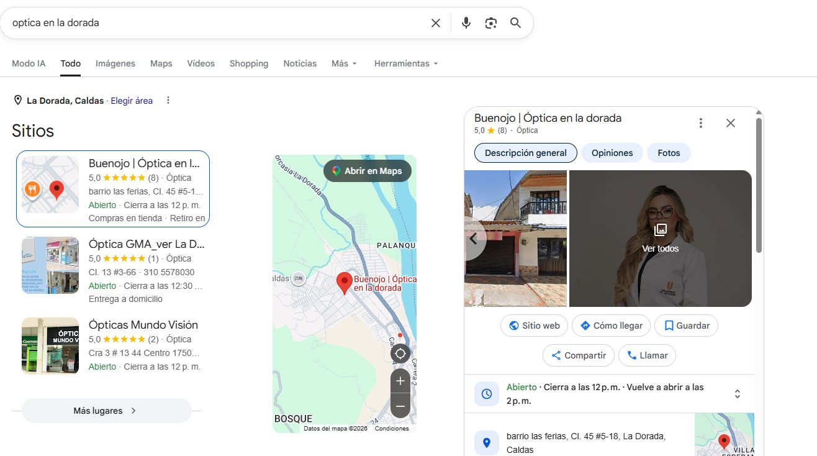Open the storefront photo of Buenojo
817x456 pixels.
tap(516, 239)
